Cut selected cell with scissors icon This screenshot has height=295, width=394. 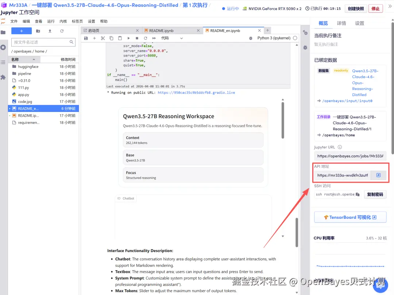(103, 38)
